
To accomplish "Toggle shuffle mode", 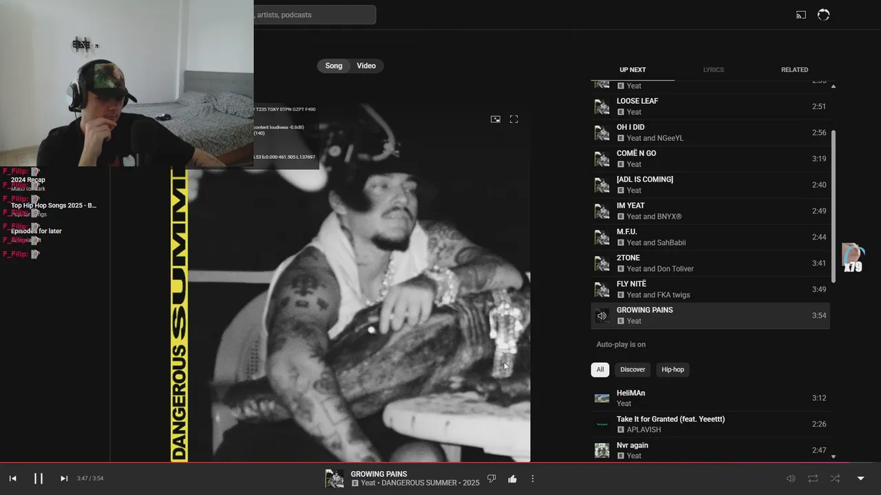I will tap(835, 478).
